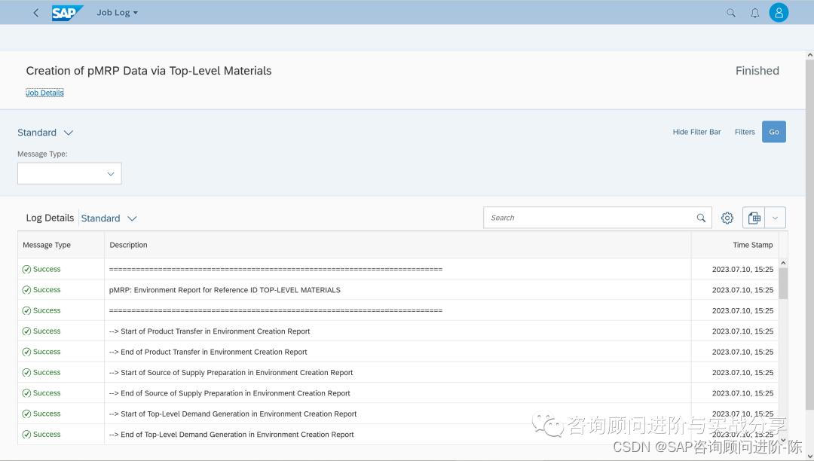Click the log table scroll-up arrow

click(783, 263)
